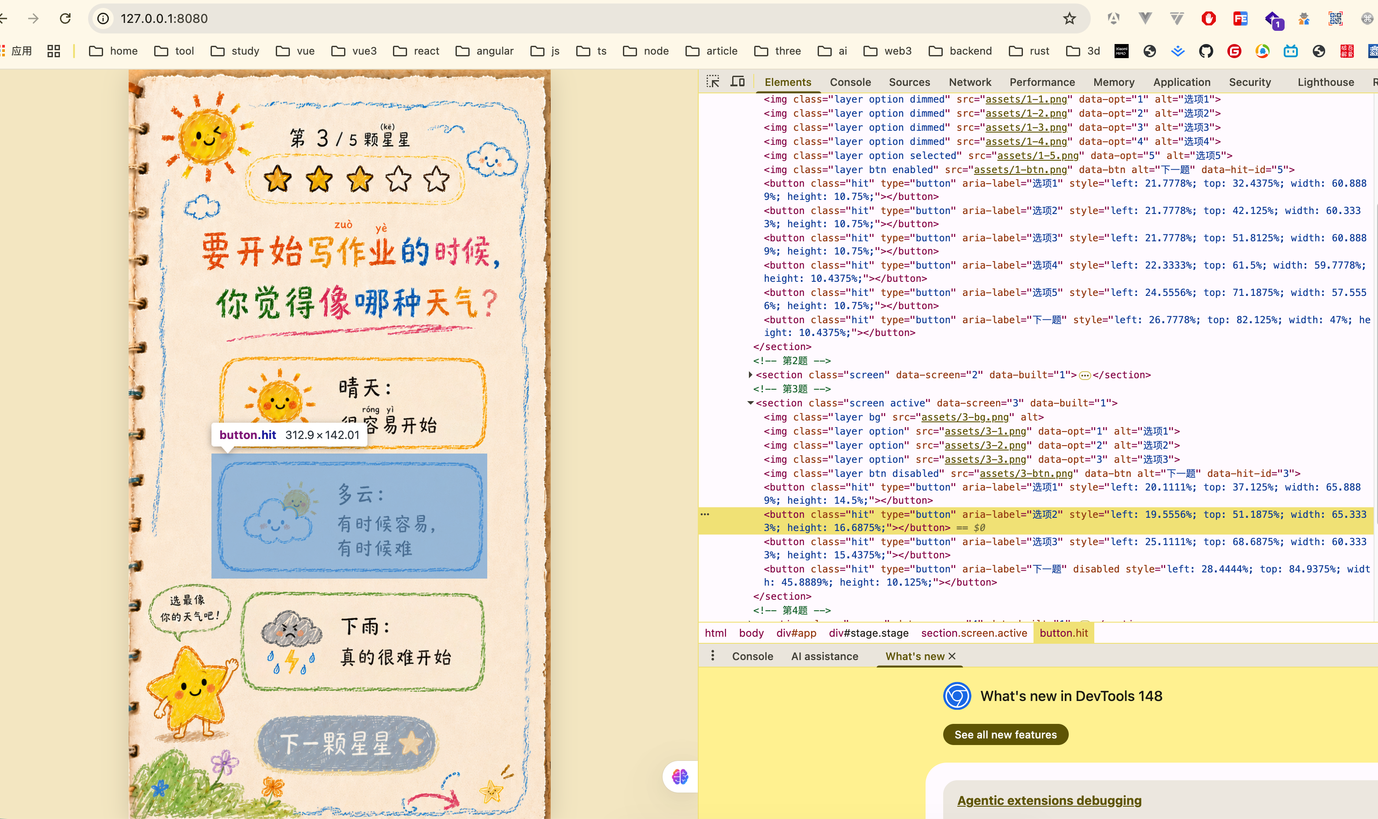Screen dimensions: 1378x819
Task: Switch to the Network tab
Action: (x=970, y=82)
